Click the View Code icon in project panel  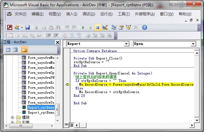click(x=8, y=50)
